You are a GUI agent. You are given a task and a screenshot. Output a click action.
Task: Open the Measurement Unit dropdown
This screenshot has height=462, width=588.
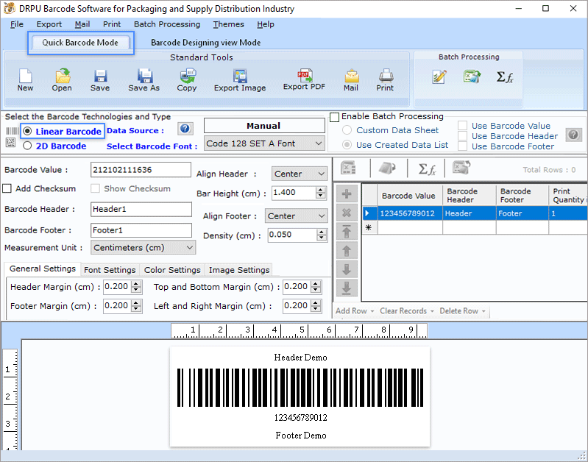pos(144,247)
